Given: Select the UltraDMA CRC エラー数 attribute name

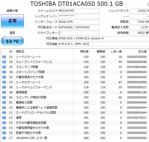Looking at the screenshot, I should point(31,138).
